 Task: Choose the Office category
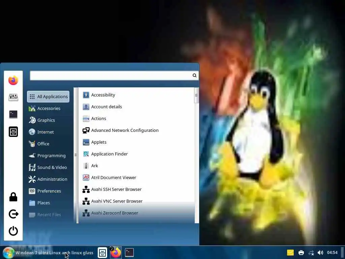(x=48, y=144)
